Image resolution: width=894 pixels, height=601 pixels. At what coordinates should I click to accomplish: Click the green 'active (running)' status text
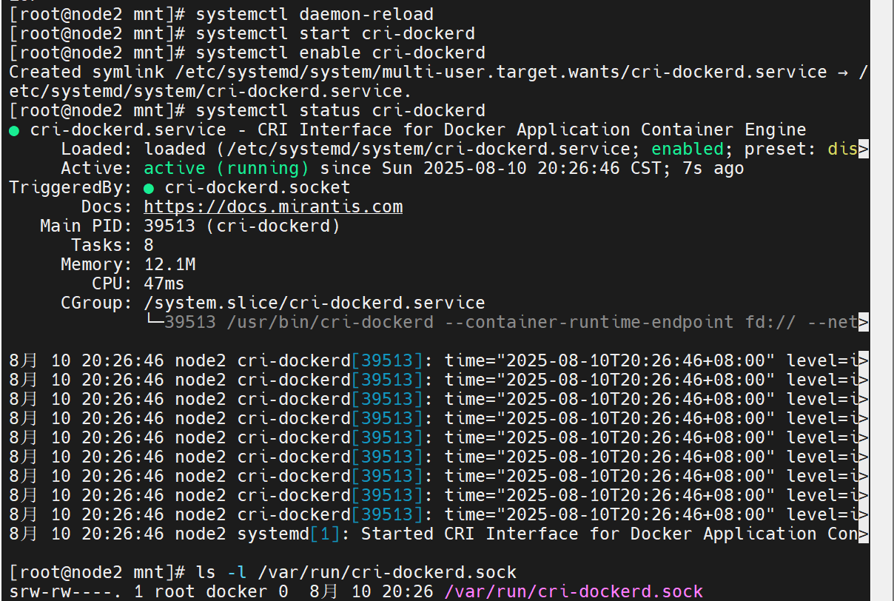coord(226,168)
